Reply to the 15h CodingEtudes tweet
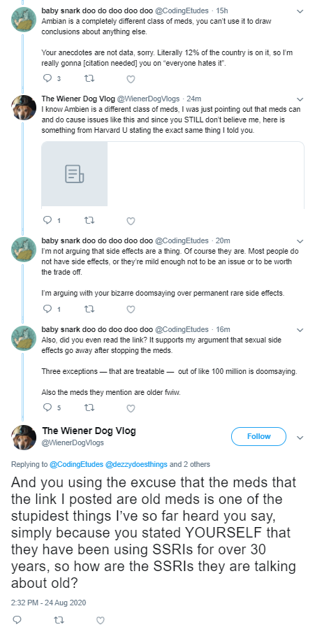 point(47,79)
